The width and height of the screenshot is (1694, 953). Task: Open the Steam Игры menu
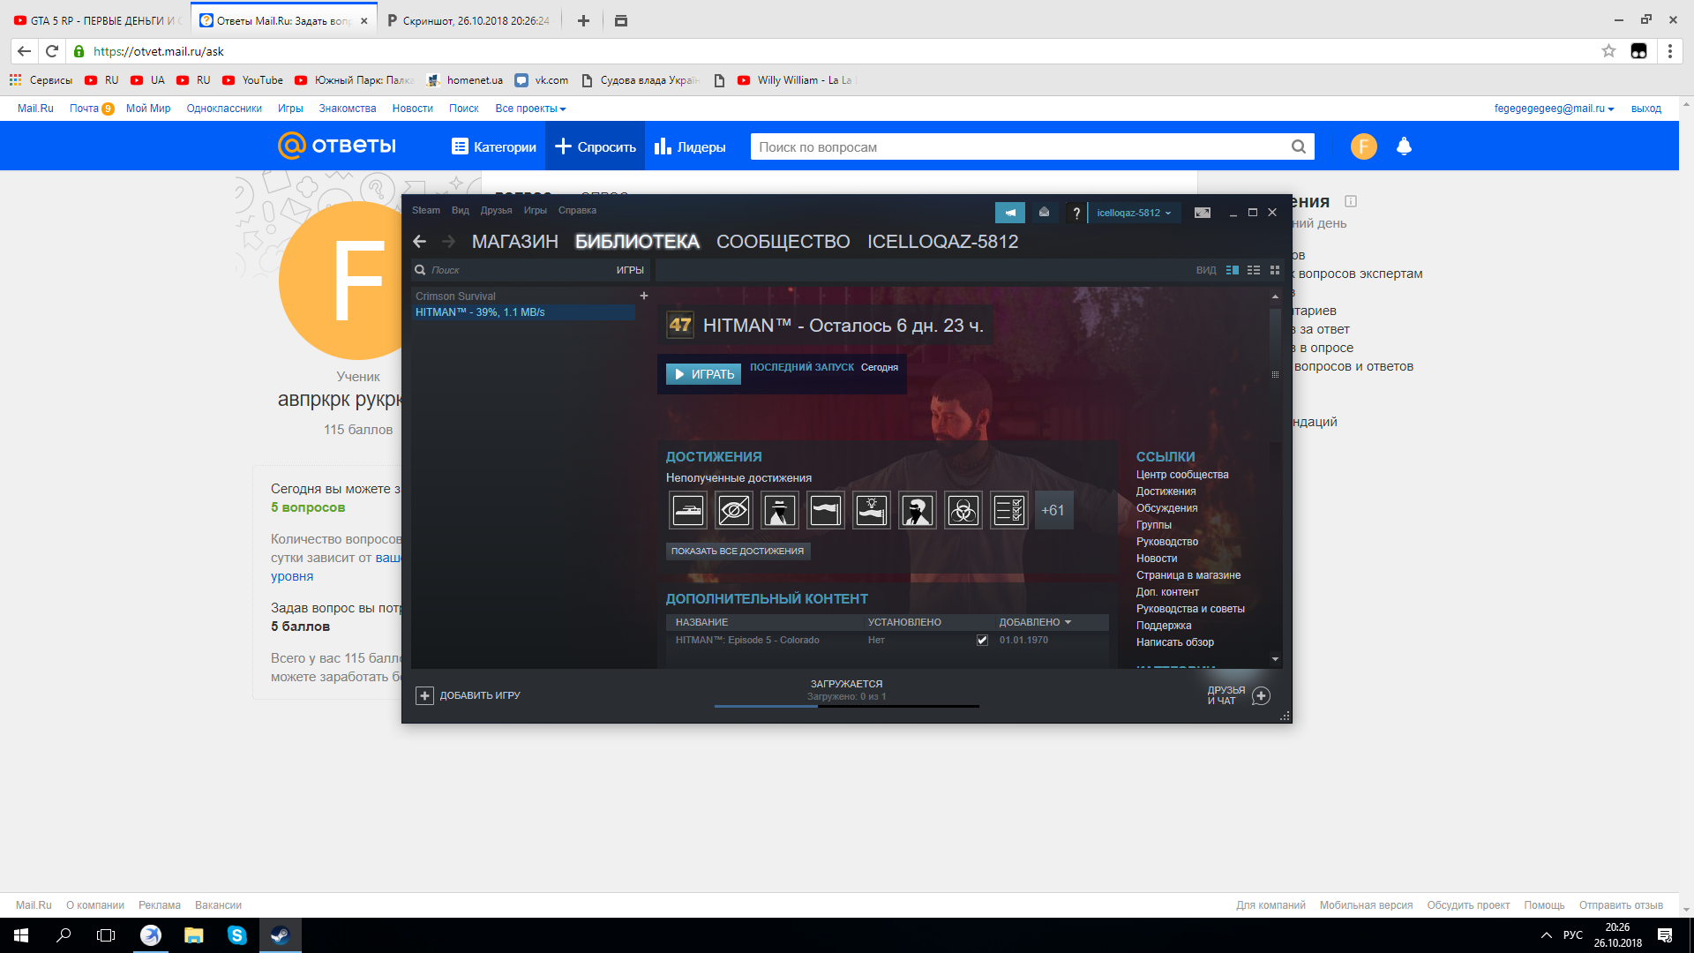[x=536, y=211]
